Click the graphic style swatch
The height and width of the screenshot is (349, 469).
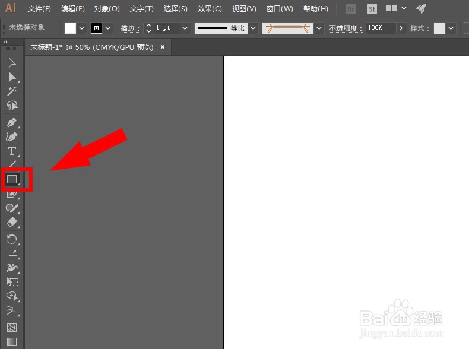pos(439,28)
